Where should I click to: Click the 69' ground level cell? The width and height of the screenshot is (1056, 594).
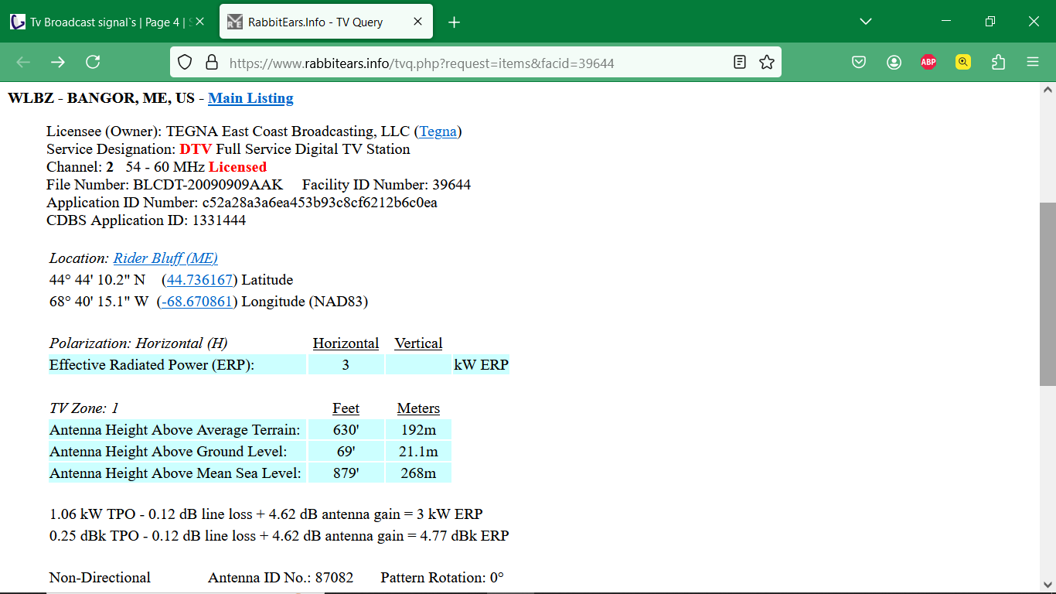click(x=346, y=452)
